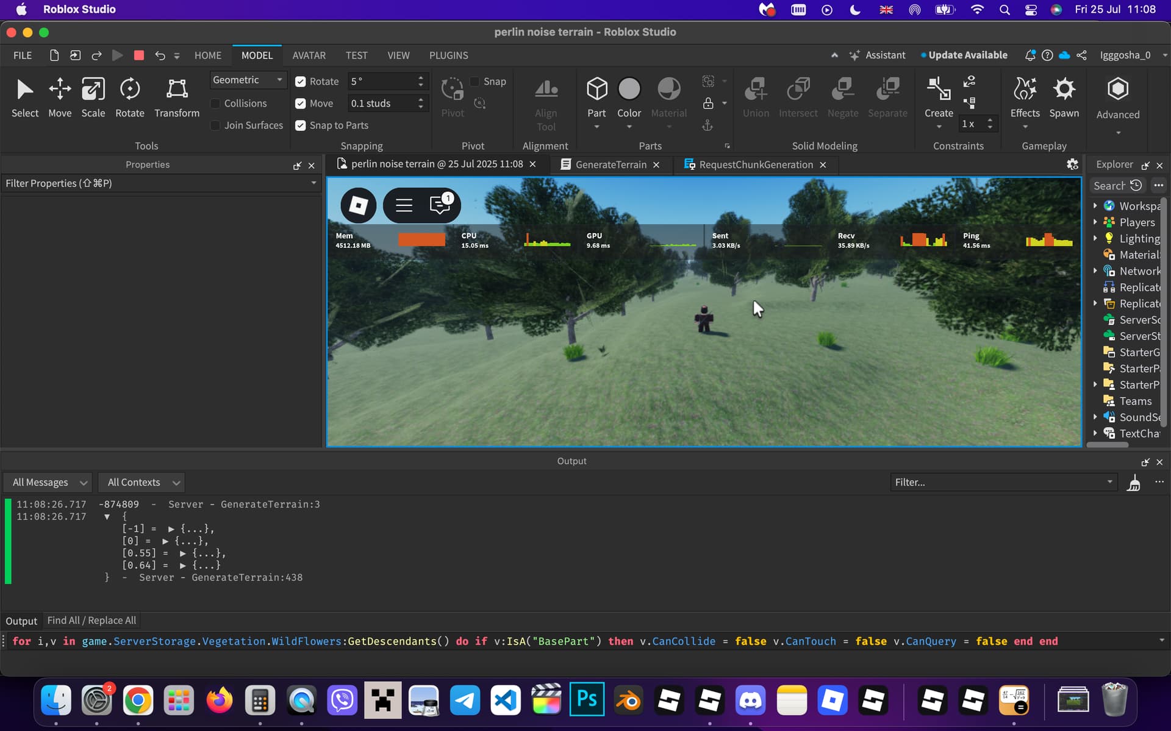Click the Color swatch in Parts

point(629,90)
